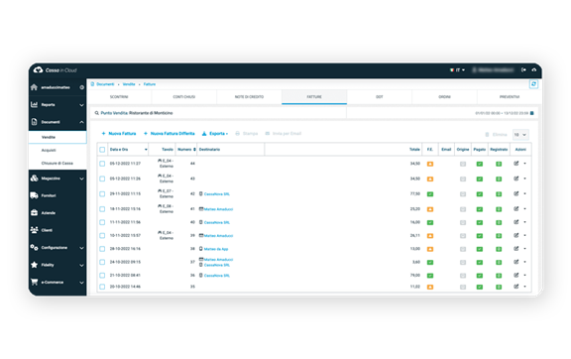This screenshot has height=359, width=571.
Task: Collapse the Documenti sidebar section chevron
Action: [81, 122]
